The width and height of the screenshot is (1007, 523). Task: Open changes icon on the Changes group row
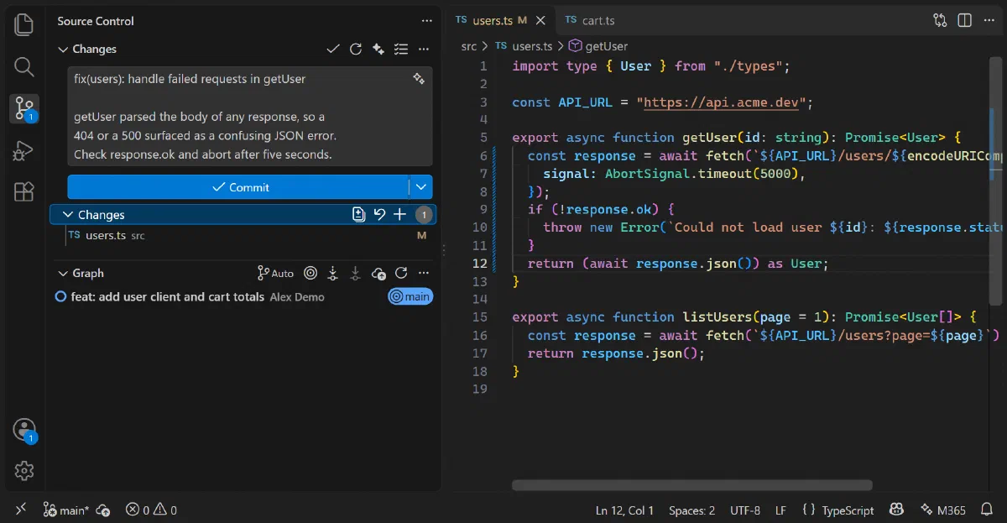[x=358, y=215]
